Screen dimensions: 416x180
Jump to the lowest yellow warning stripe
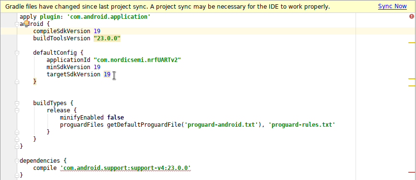pos(412,86)
